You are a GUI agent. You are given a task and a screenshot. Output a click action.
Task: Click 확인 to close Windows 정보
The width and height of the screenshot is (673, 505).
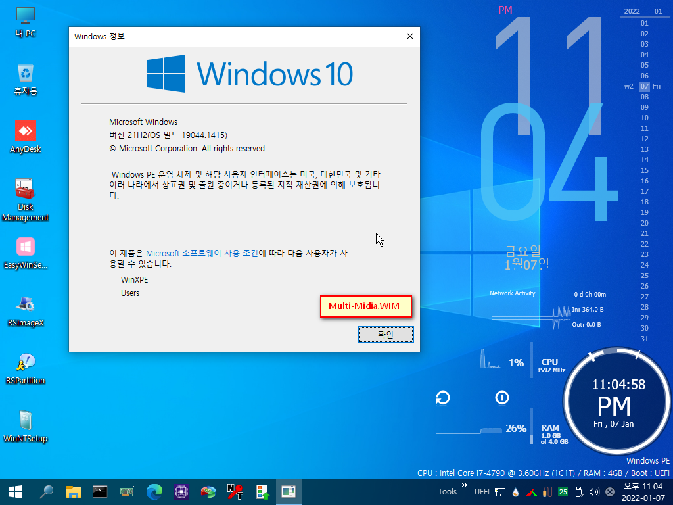click(x=385, y=335)
